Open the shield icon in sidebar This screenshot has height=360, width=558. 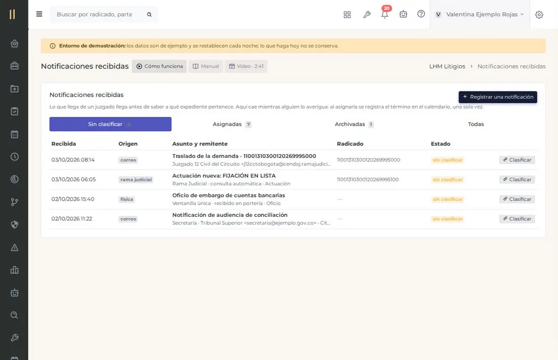click(x=14, y=225)
